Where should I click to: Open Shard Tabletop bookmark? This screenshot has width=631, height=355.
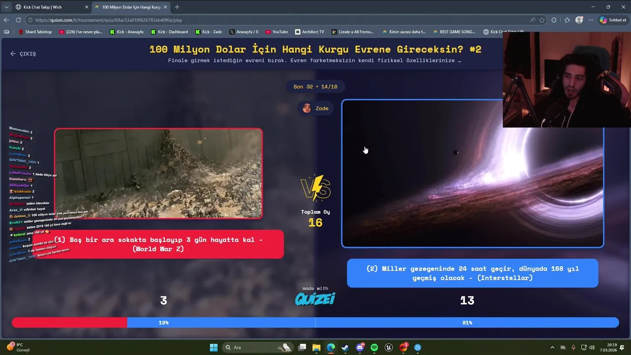coord(35,32)
